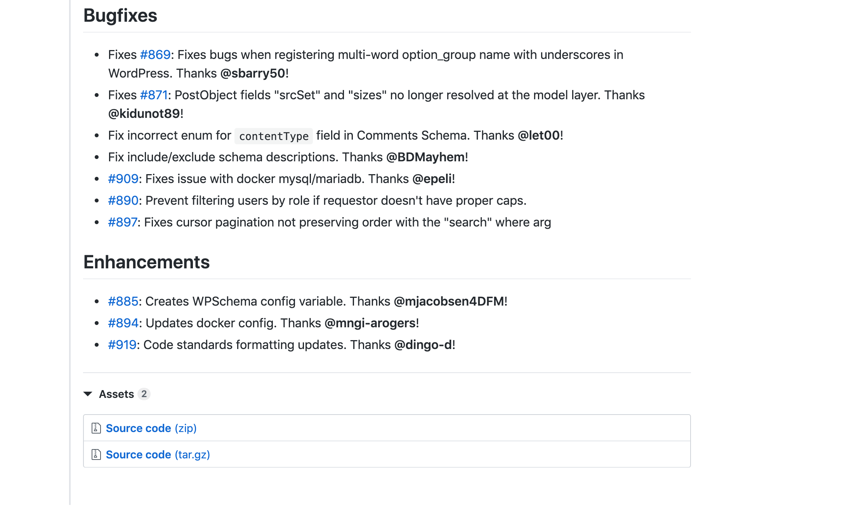Download Source code (zip) link
The height and width of the screenshot is (515, 847).
pyautogui.click(x=151, y=428)
